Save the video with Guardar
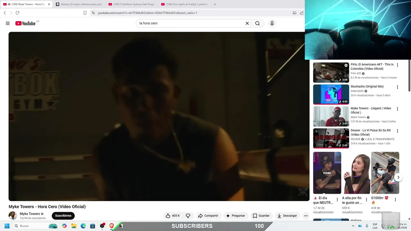This screenshot has width=411, height=231. (x=261, y=216)
